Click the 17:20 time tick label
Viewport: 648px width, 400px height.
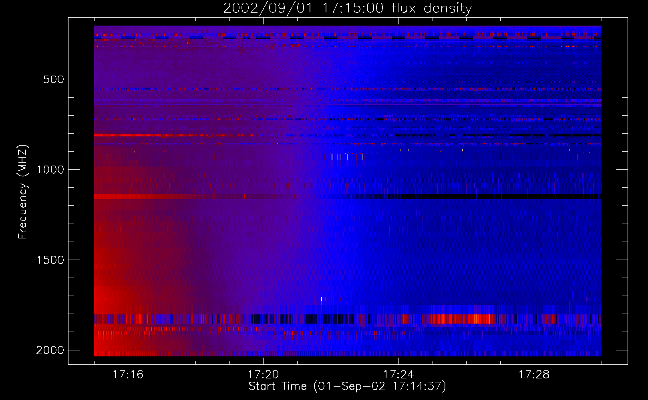(263, 375)
